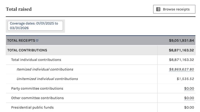Click the total contributions amount $8,871,163.32

pyautogui.click(x=181, y=50)
